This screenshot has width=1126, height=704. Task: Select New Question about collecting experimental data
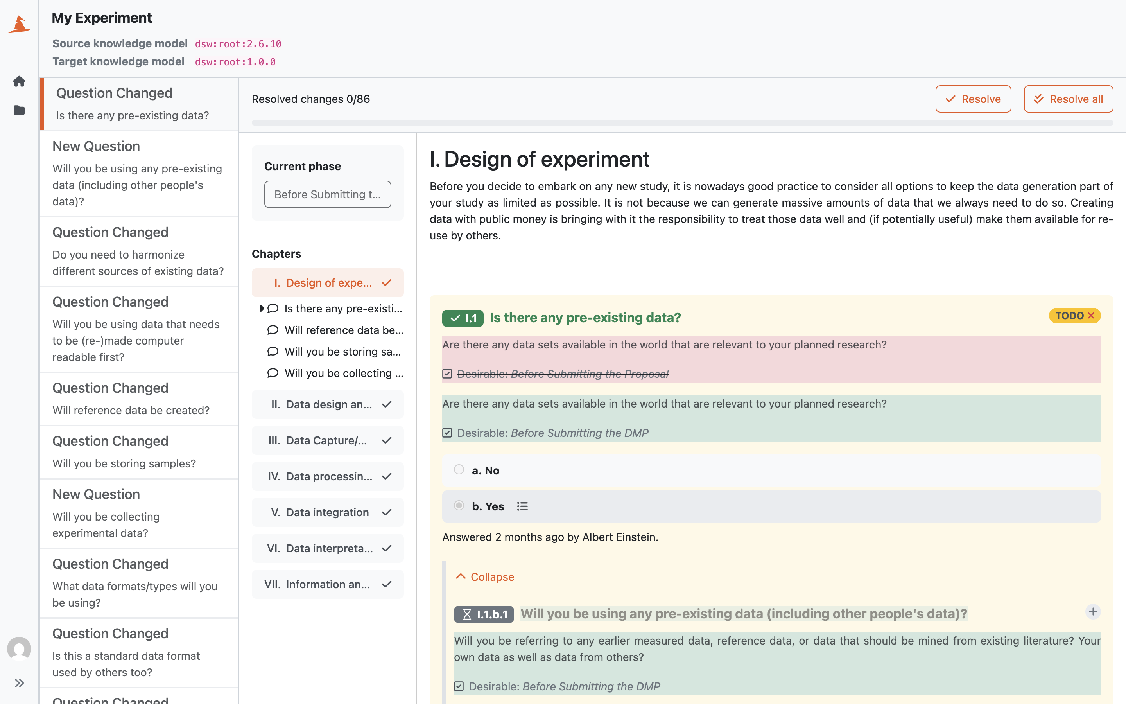[x=140, y=514]
